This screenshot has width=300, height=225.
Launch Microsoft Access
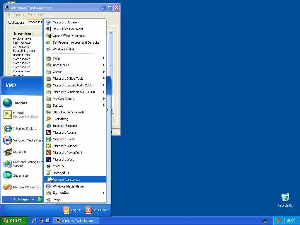75,132
